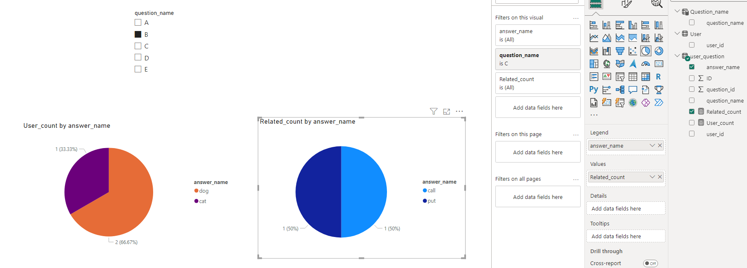Select the stacked bar chart visual
Screen dimensions: 747x268
pyautogui.click(x=594, y=25)
